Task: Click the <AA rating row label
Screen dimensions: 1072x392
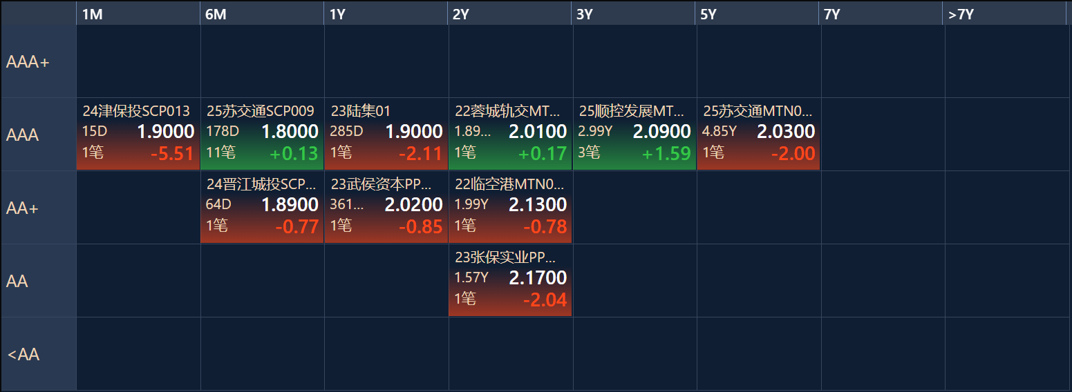Action: (x=38, y=355)
